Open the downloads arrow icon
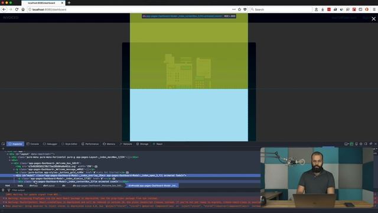 (x=322, y=9)
